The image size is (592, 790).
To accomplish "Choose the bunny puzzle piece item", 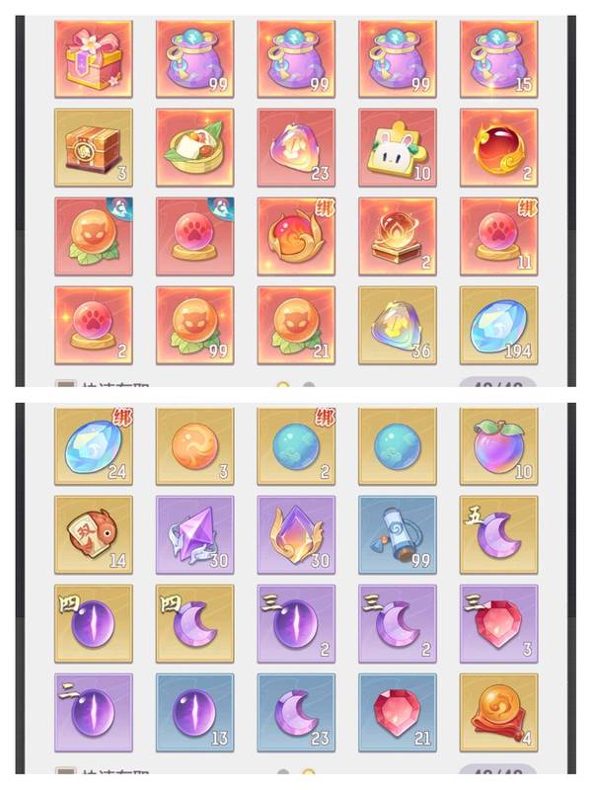I will (x=398, y=147).
